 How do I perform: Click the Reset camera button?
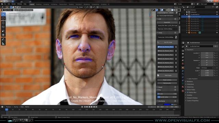[x=167, y=80]
